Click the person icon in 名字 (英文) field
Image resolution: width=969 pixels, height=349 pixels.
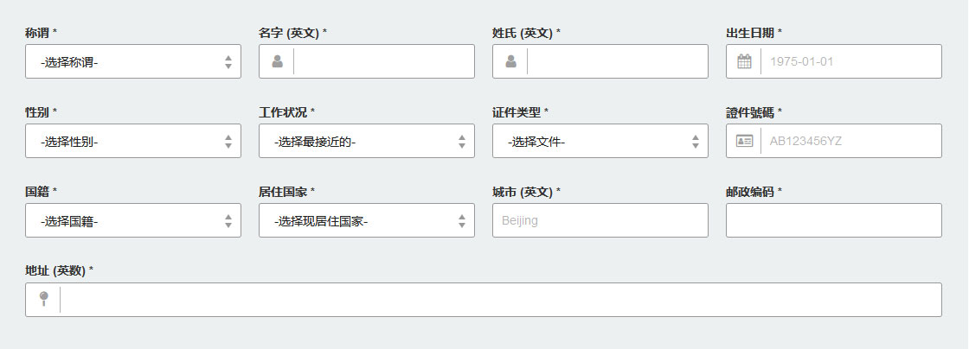click(278, 61)
